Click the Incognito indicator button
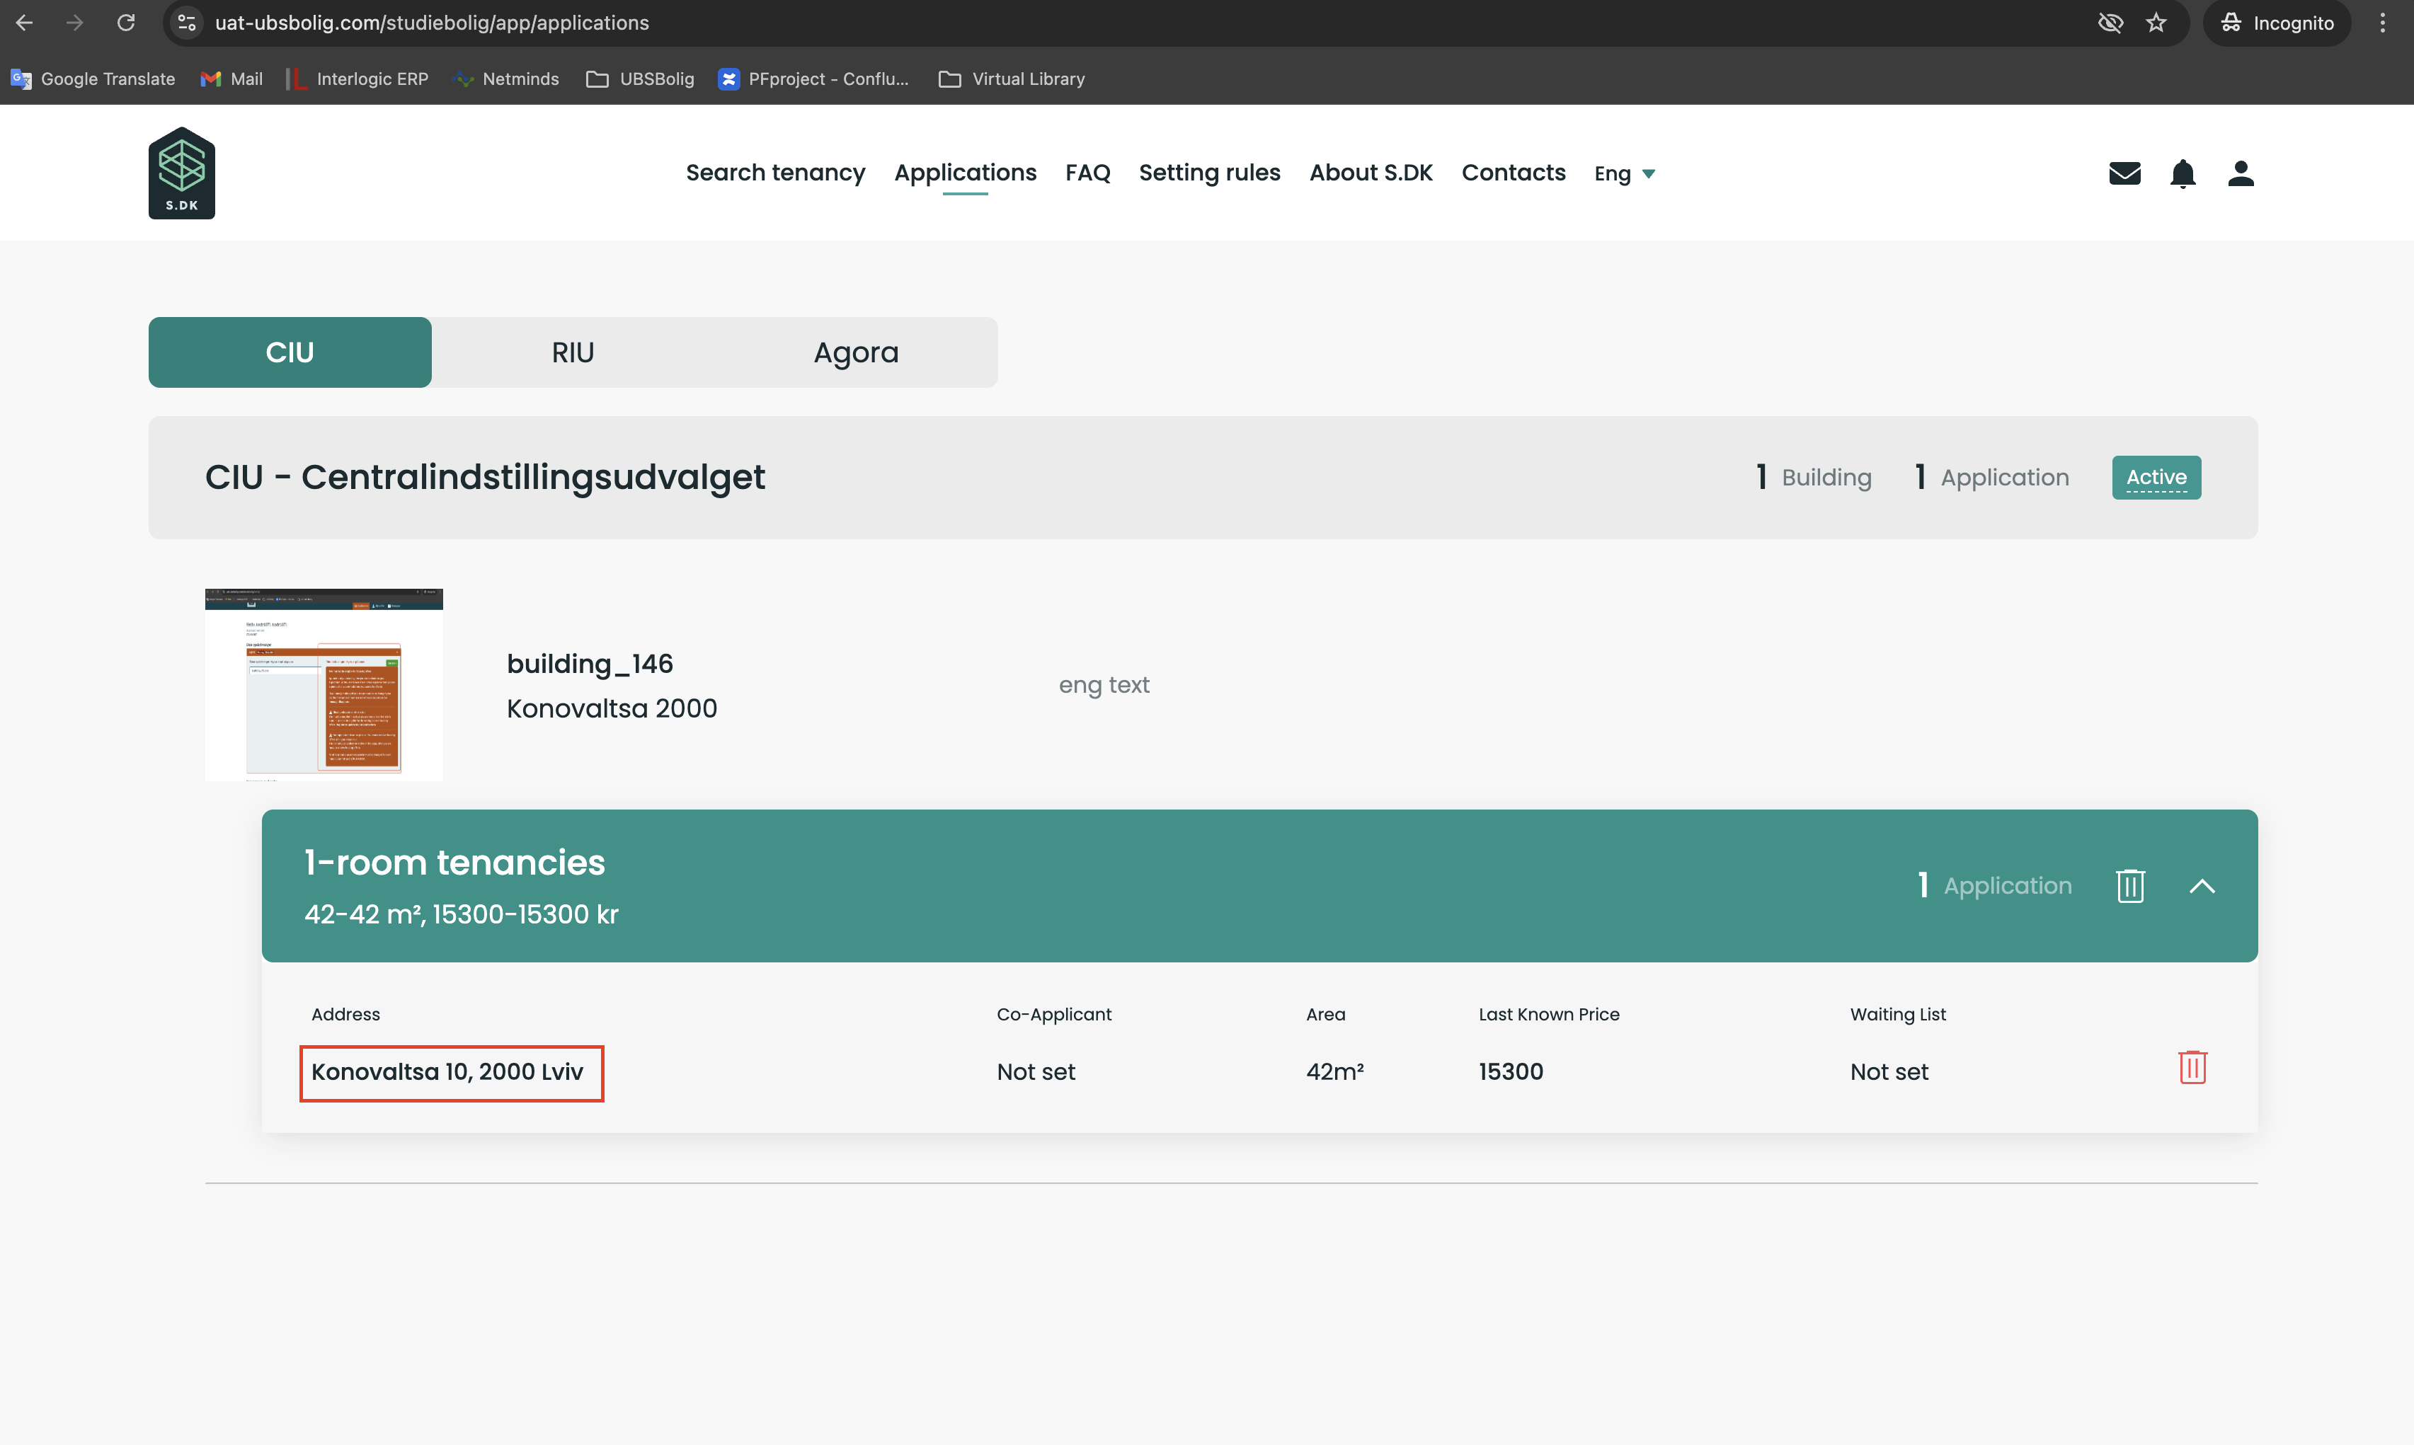Image resolution: width=2414 pixels, height=1445 pixels. coord(2277,23)
